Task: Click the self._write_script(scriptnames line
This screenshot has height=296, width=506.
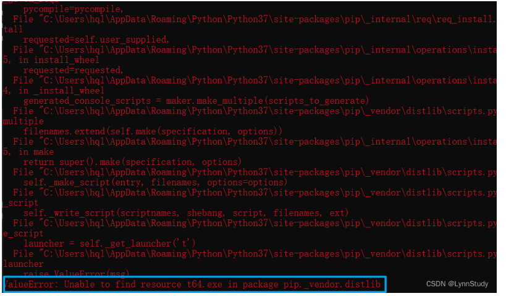Action: click(x=186, y=213)
